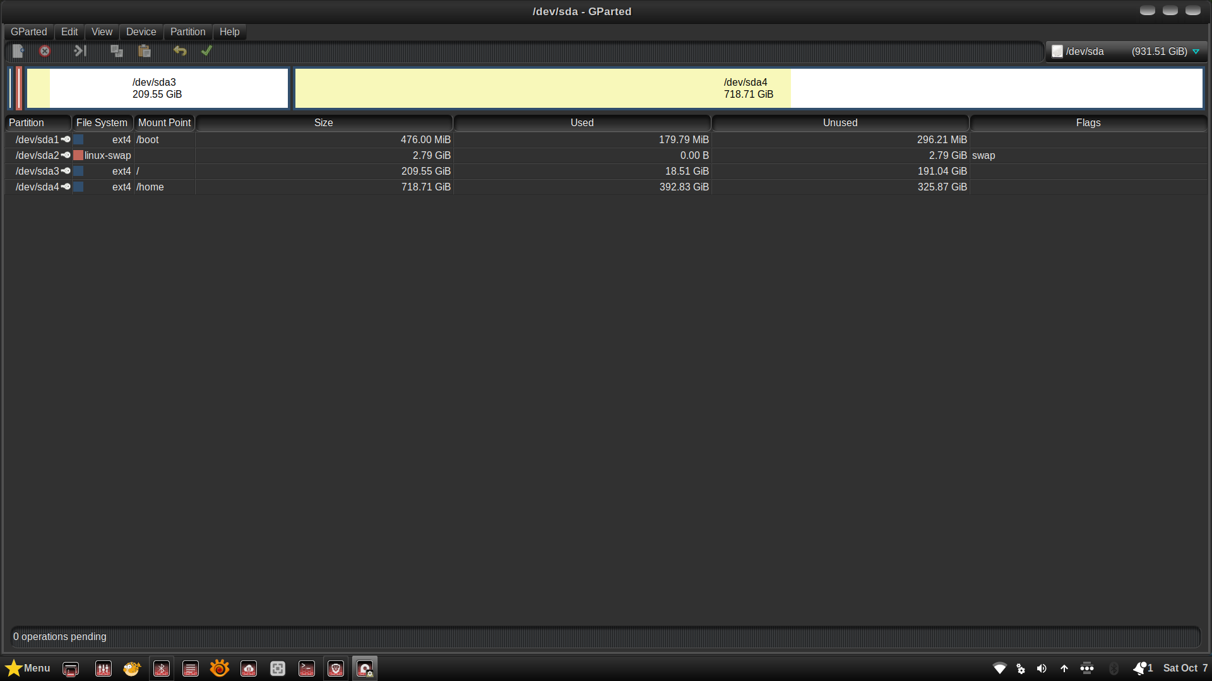Select the red swap partition sliver in disk map
The height and width of the screenshot is (681, 1212).
19,88
